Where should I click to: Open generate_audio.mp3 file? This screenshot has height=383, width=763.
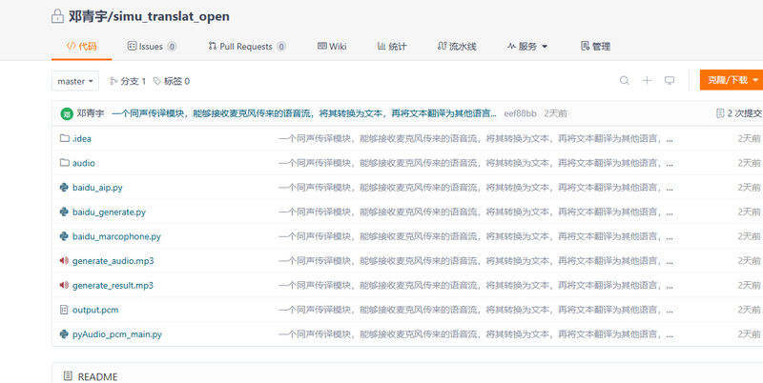click(113, 261)
